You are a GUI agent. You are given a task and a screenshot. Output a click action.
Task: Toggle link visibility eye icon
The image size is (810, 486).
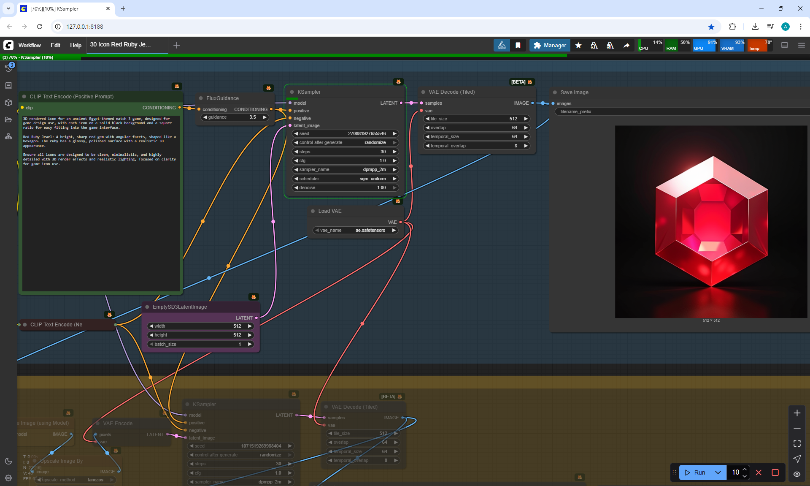pos(797,474)
